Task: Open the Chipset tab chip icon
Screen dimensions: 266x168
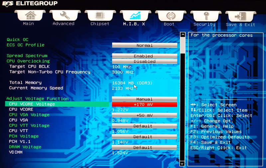Action: pos(100,16)
